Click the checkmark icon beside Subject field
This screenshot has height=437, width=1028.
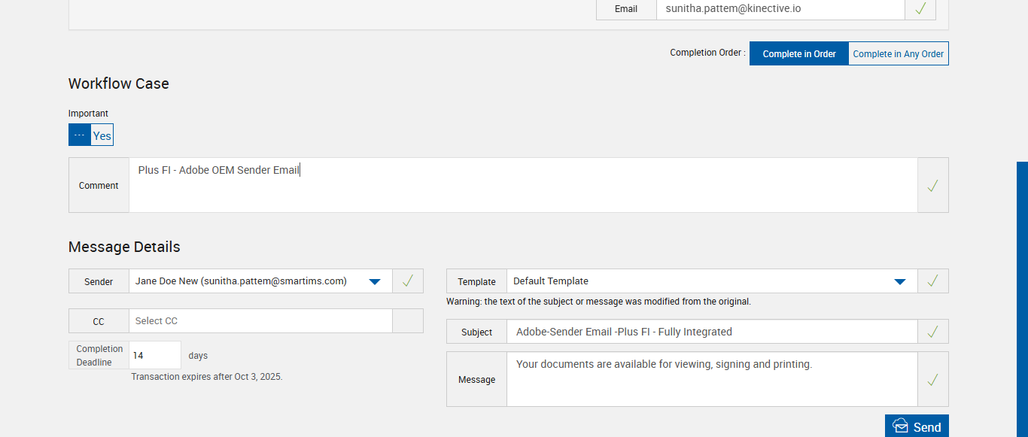[932, 332]
